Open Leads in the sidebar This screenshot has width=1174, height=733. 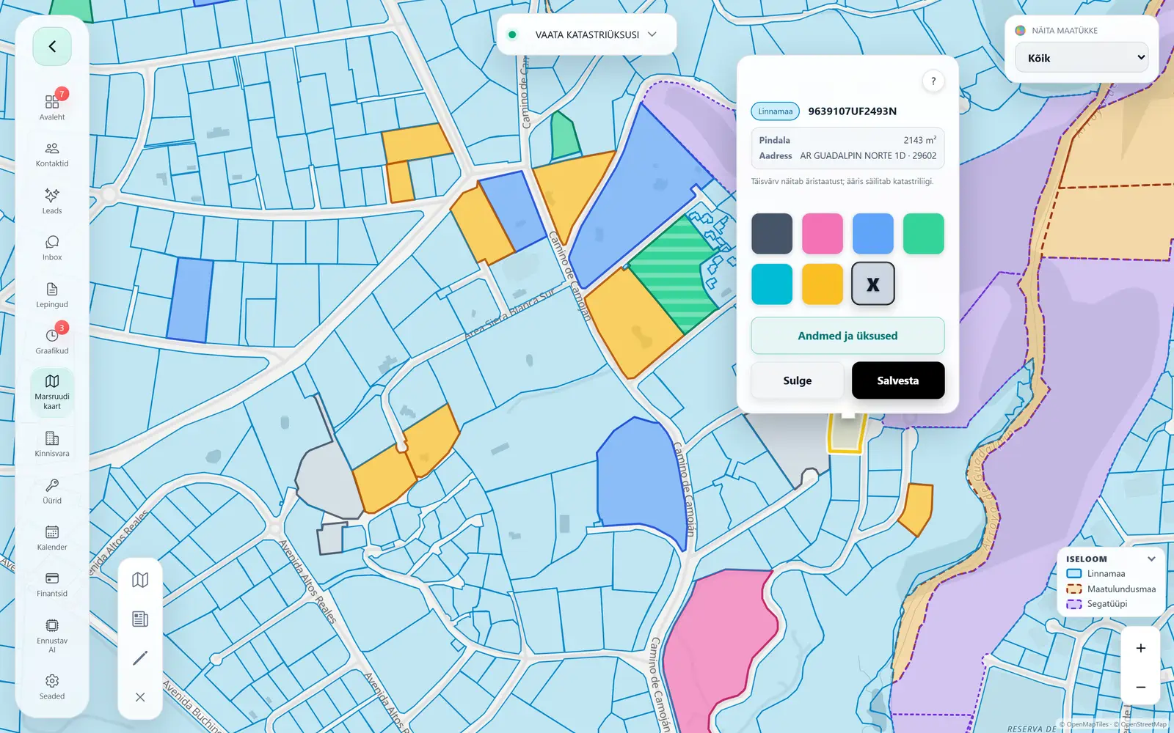tap(52, 201)
